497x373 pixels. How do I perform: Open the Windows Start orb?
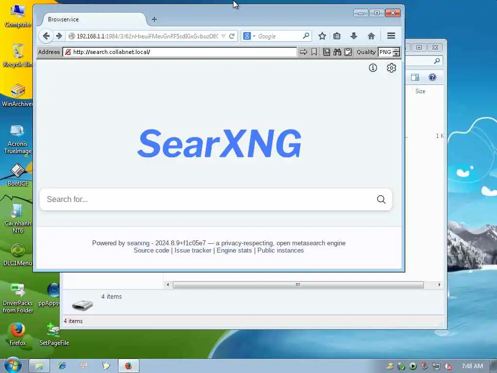point(13,365)
